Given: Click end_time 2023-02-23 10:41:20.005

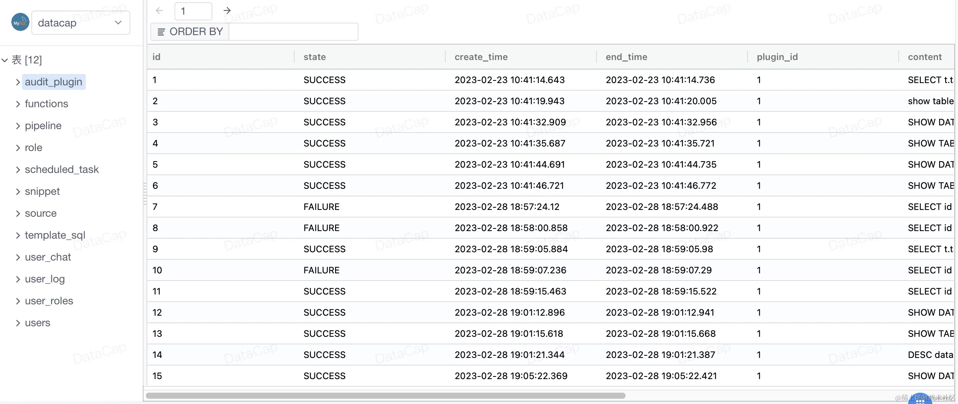Looking at the screenshot, I should click(661, 101).
